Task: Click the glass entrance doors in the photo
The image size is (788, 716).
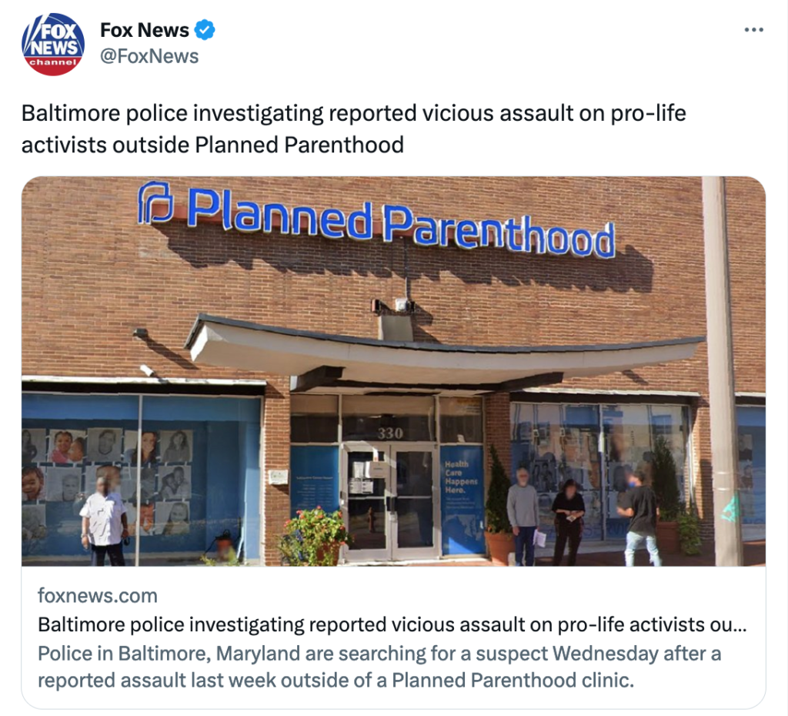Action: pos(390,502)
